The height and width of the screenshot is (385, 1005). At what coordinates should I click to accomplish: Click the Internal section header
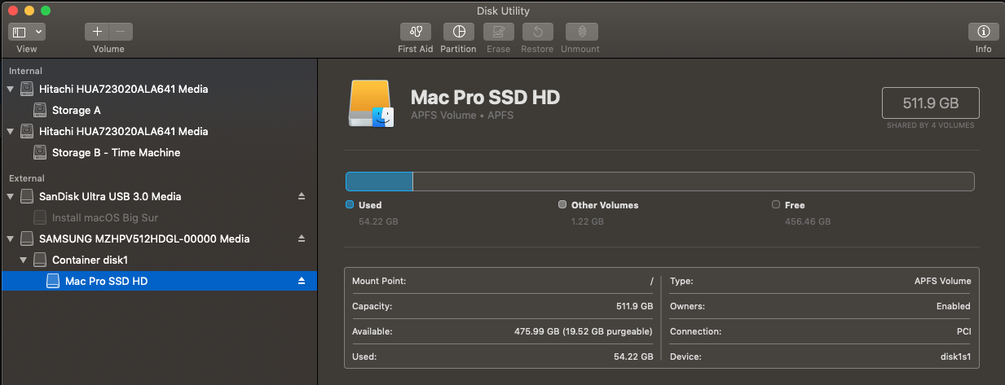25,71
